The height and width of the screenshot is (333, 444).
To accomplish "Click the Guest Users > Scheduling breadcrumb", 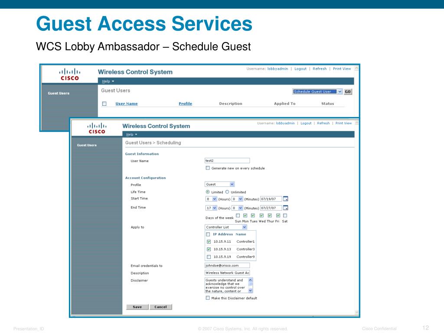I will (x=153, y=143).
